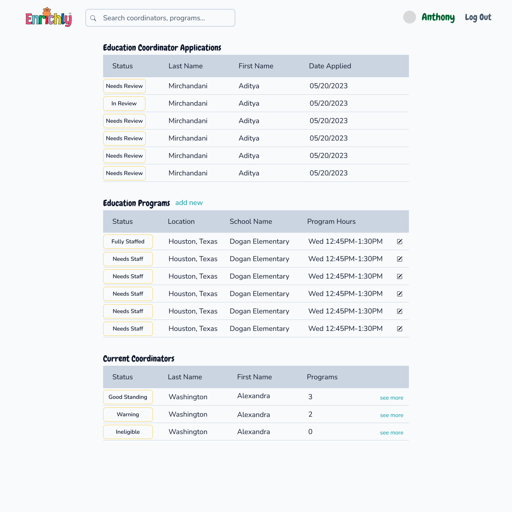Click the Anthony username
Viewport: 512px width, 512px height.
(x=438, y=17)
